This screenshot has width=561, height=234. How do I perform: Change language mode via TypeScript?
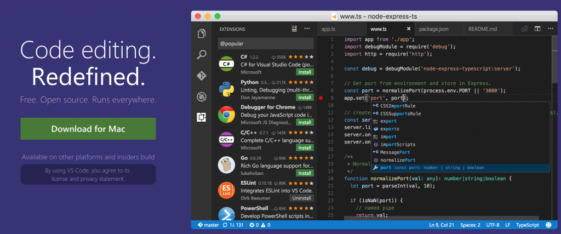point(527,225)
